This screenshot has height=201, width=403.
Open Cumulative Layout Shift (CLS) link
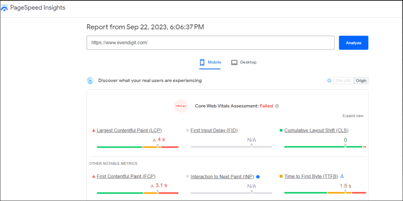tap(316, 130)
